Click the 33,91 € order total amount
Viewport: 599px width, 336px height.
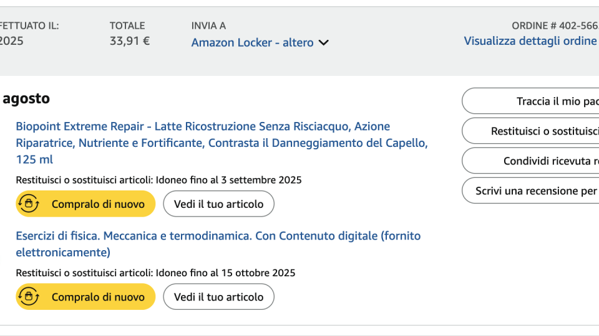(130, 41)
